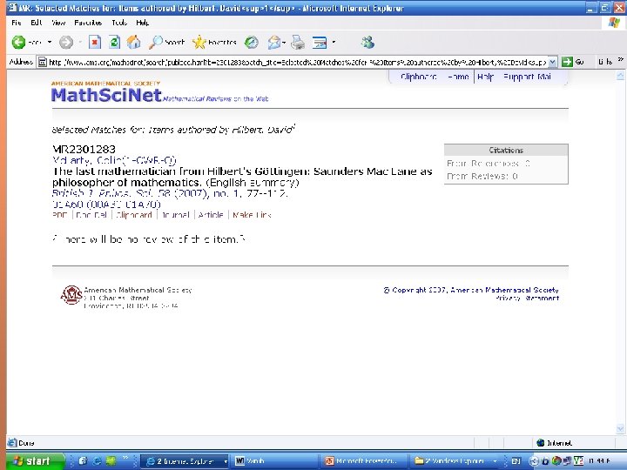Expand the address bar URL dropdown
The height and width of the screenshot is (470, 627).
[x=552, y=62]
